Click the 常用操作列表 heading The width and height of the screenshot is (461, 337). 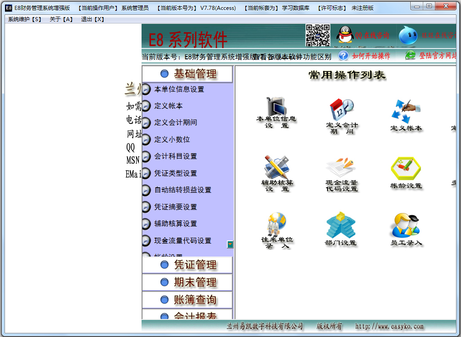[347, 75]
